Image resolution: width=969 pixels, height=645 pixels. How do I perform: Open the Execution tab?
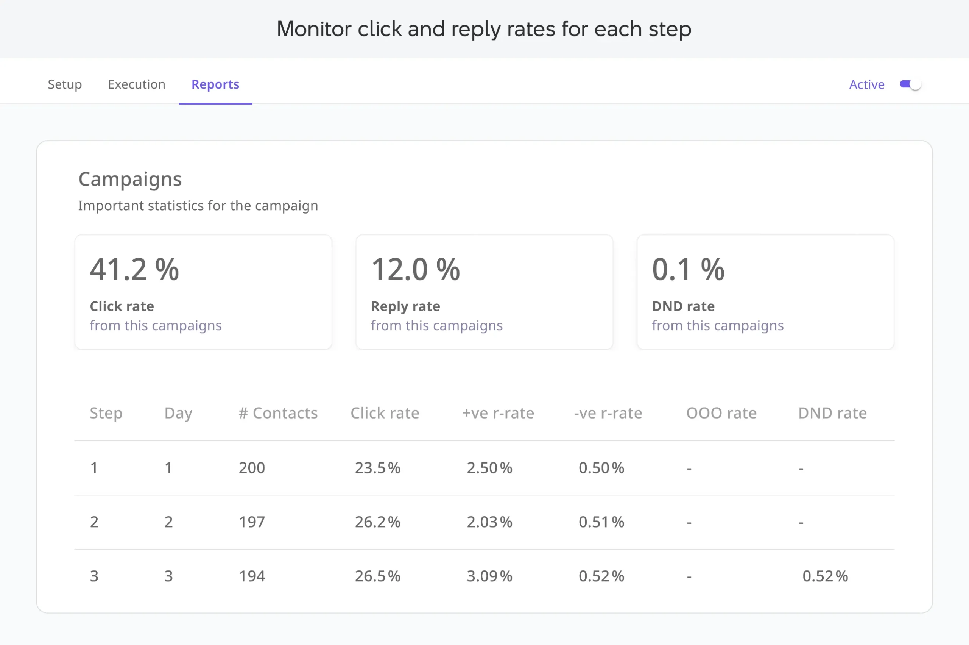point(137,84)
